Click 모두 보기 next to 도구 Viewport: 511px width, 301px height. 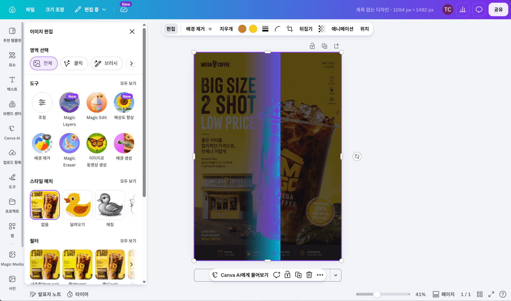pyautogui.click(x=128, y=83)
